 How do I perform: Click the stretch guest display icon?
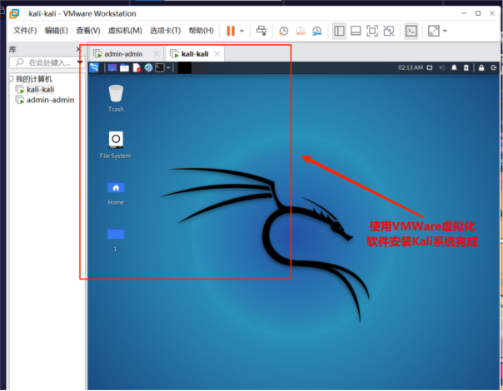coord(434,31)
